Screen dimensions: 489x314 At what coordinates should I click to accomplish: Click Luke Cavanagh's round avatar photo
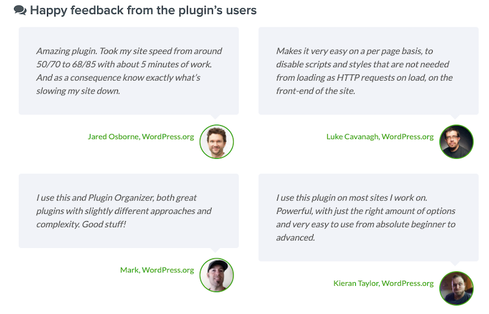coord(456,142)
